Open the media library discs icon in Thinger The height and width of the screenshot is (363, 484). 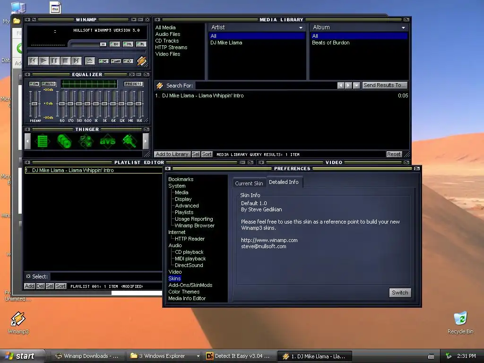(64, 141)
